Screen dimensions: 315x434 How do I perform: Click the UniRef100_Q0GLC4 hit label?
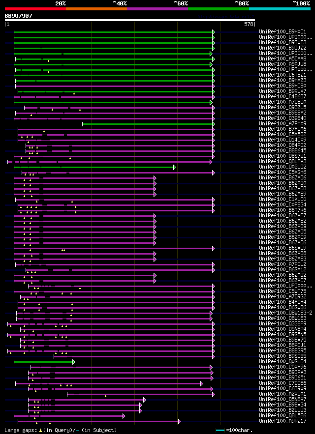click(x=283, y=361)
